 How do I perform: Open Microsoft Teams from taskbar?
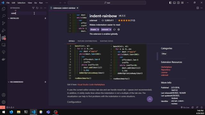pos(48,112)
